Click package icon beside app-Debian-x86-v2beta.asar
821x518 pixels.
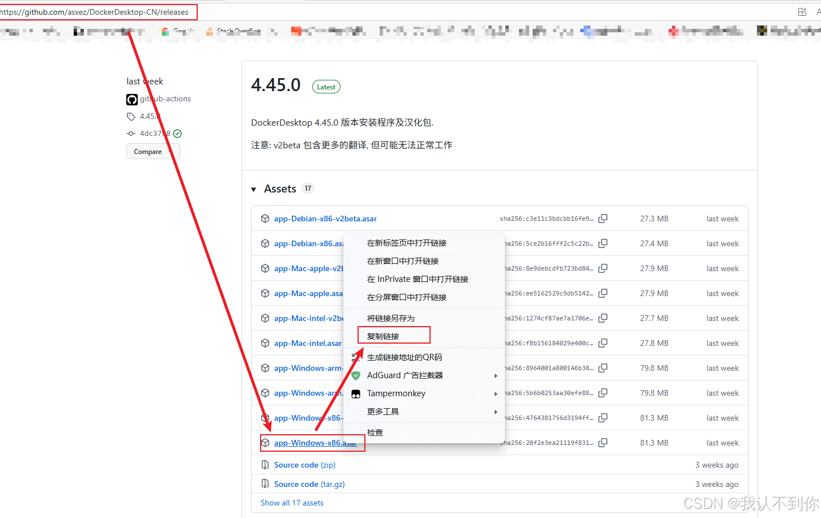click(265, 219)
